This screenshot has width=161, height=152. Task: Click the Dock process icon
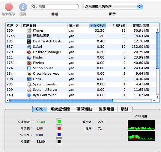pyautogui.click(x=29, y=79)
